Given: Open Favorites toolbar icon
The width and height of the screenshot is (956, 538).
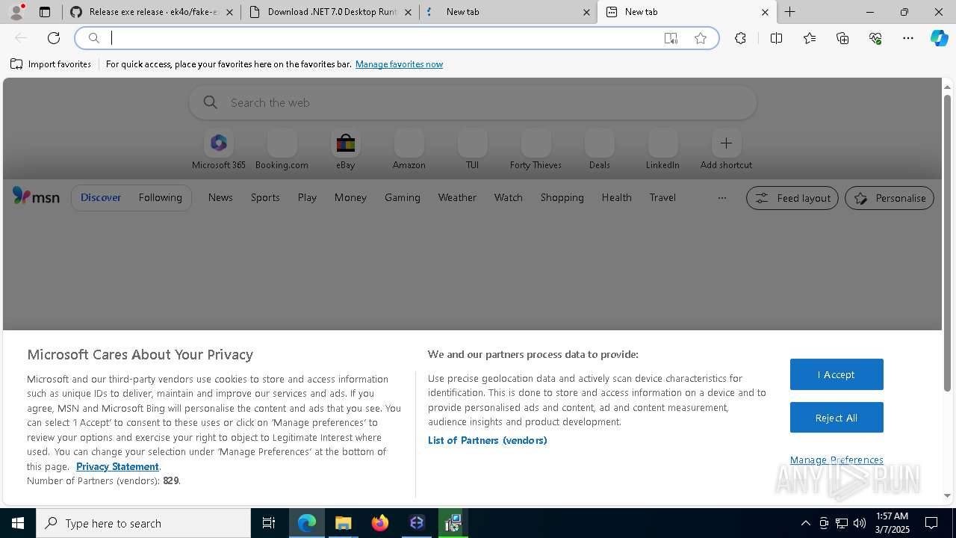Looking at the screenshot, I should 810,38.
